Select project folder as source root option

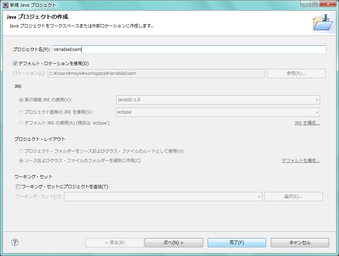coord(21,151)
